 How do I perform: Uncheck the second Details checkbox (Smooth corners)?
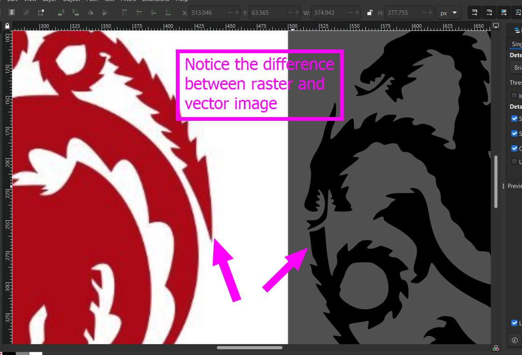coord(515,133)
